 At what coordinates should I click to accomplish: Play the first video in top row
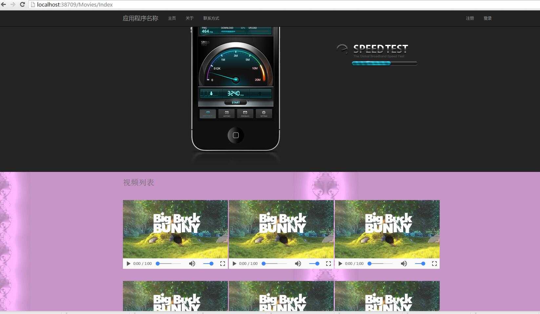point(129,264)
